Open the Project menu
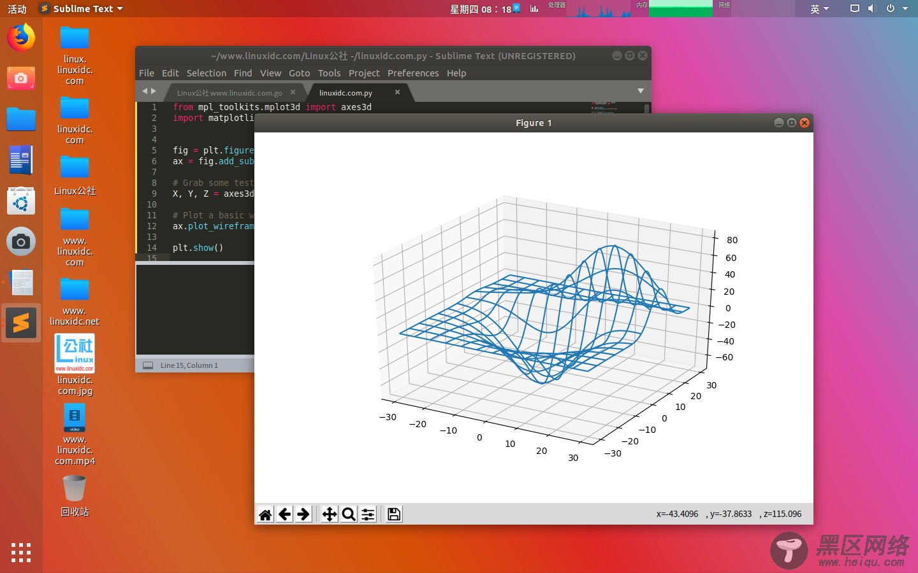 tap(364, 73)
